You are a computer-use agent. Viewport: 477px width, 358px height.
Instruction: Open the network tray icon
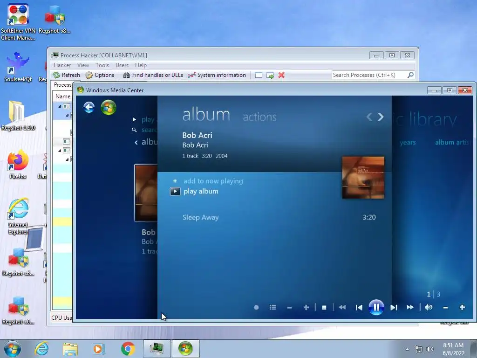point(419,349)
